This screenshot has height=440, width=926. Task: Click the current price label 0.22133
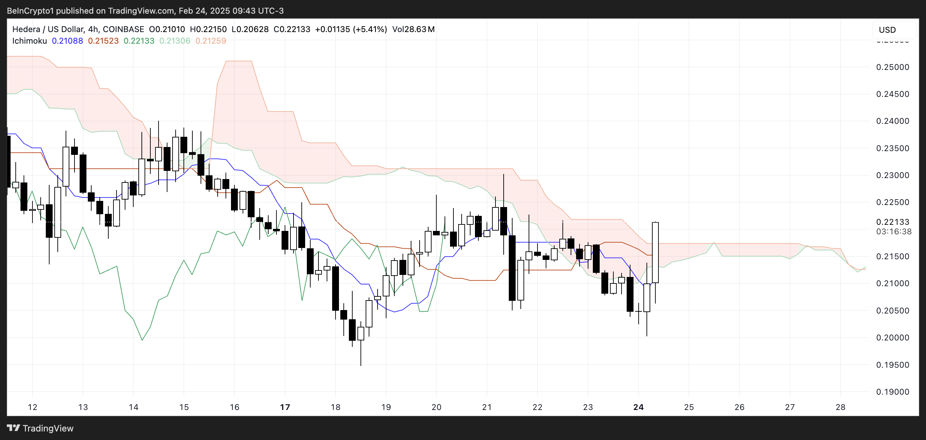892,222
